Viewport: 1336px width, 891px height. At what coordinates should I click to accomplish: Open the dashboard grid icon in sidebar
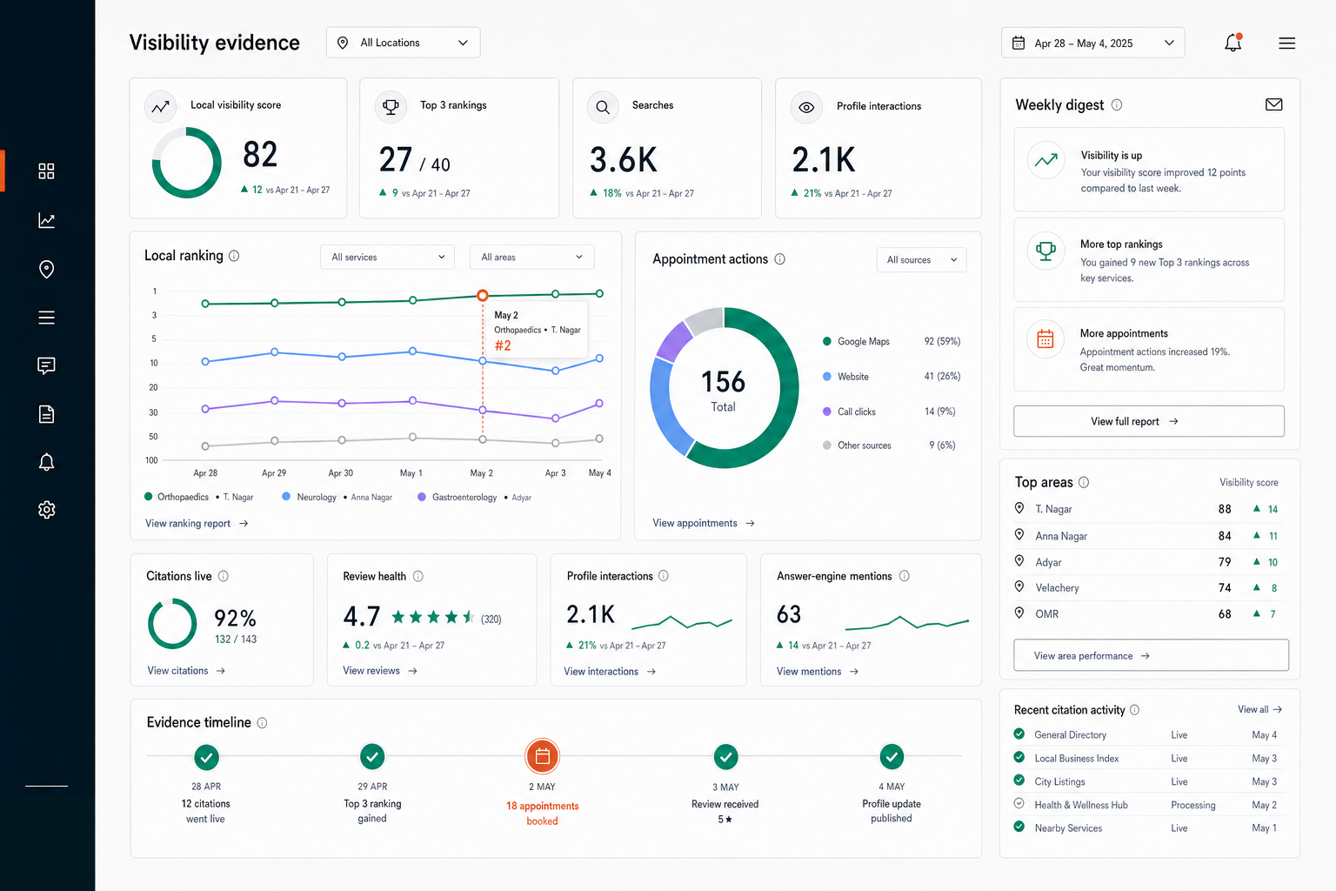coord(47,171)
